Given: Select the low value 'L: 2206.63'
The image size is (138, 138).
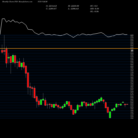Looking at the screenshot, I should tap(73, 9).
